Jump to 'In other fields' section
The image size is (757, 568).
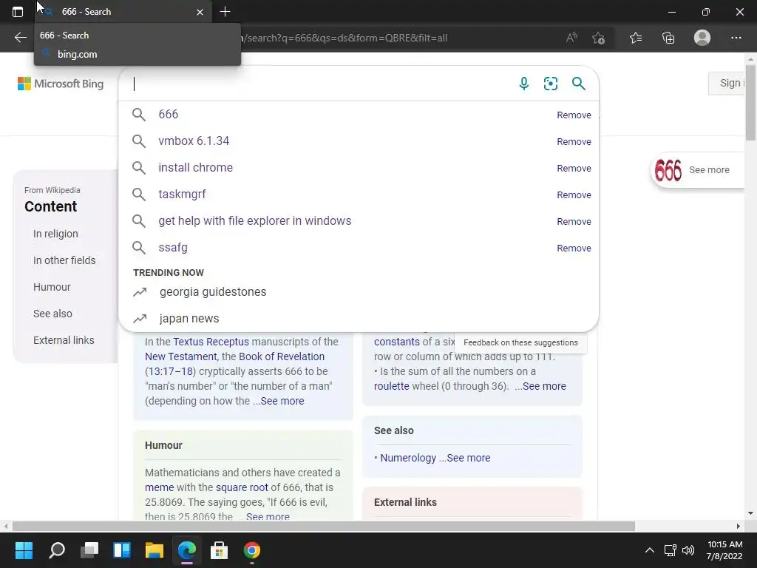coord(64,260)
